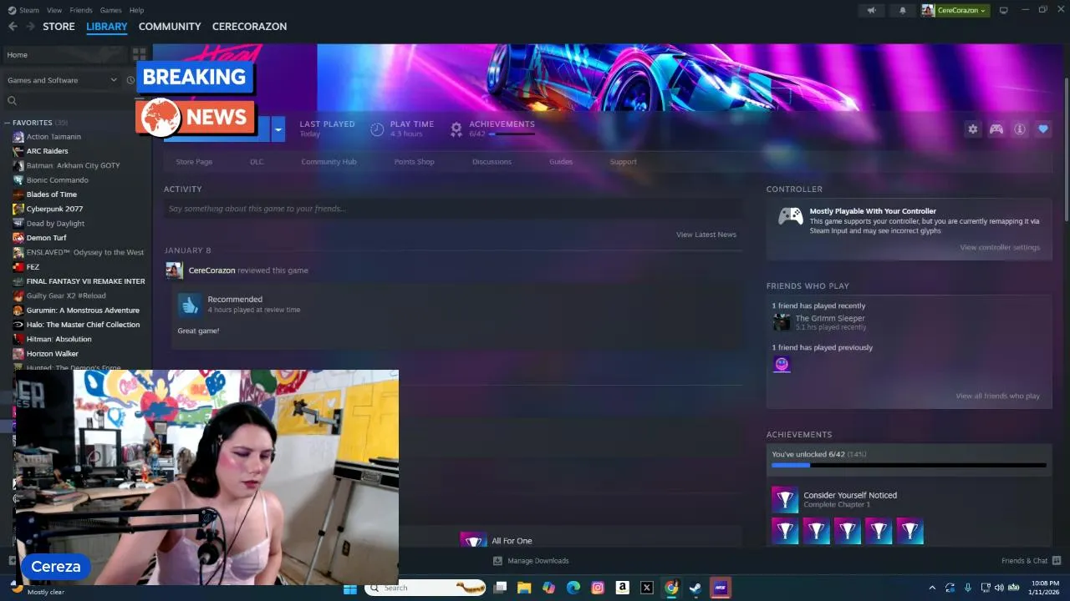Open the DLC link
The width and height of the screenshot is (1070, 601).
[257, 162]
